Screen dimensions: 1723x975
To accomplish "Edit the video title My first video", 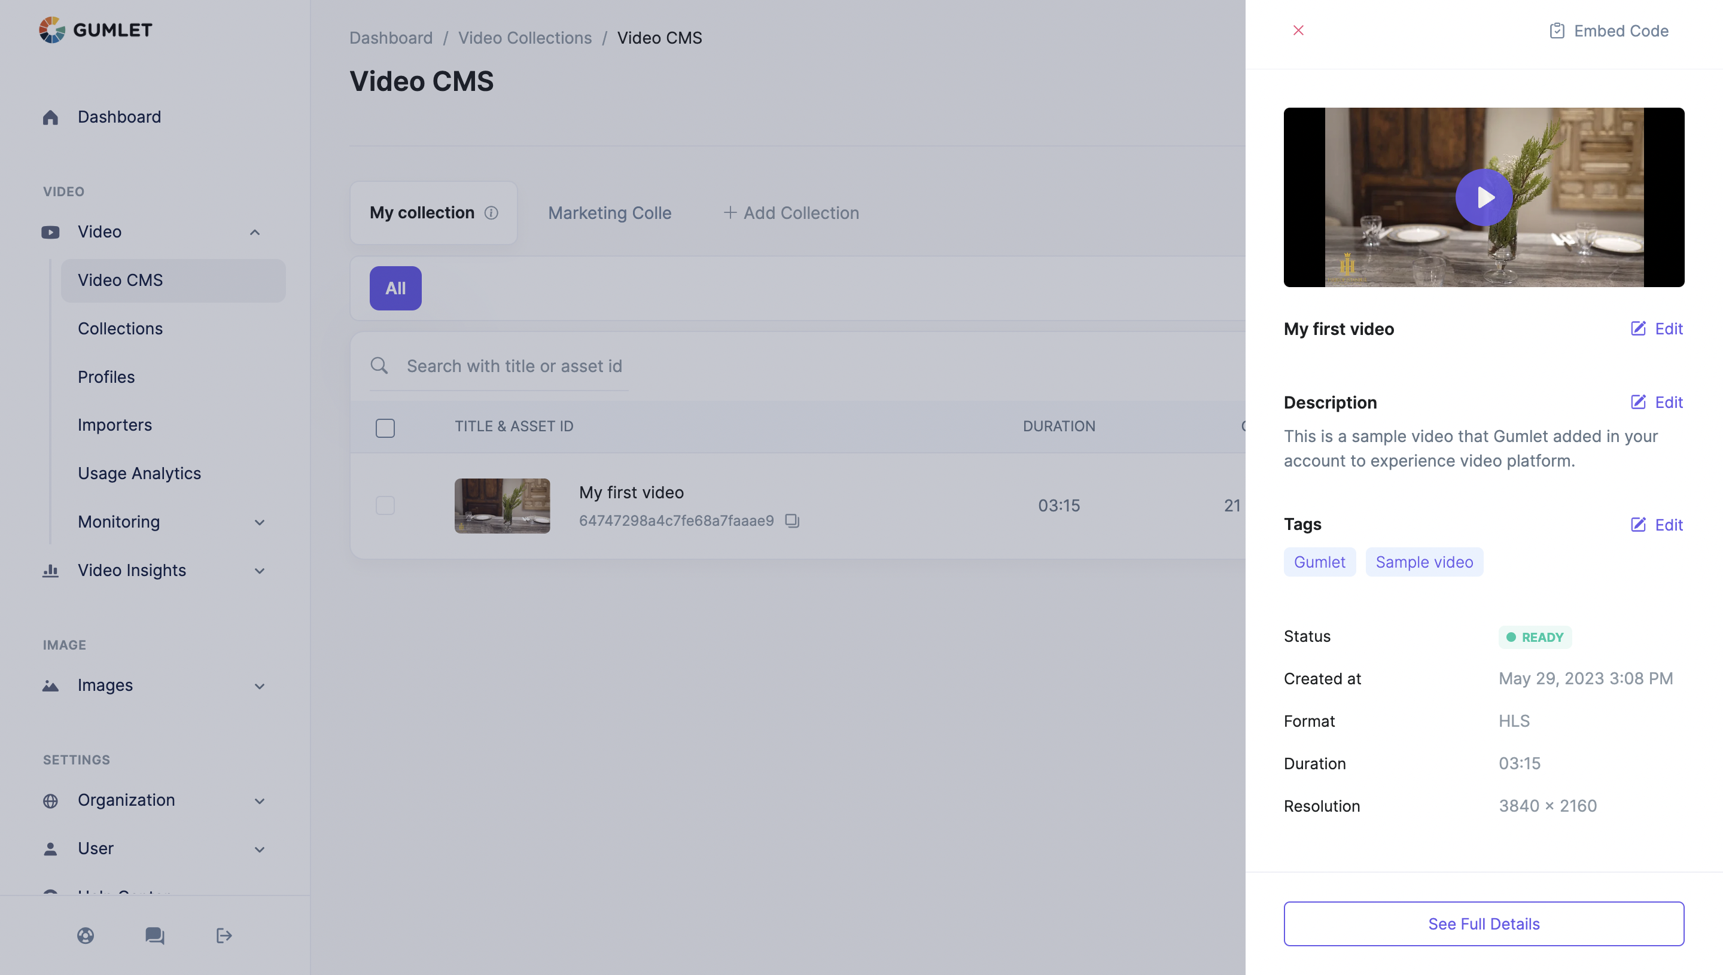I will pos(1657,329).
